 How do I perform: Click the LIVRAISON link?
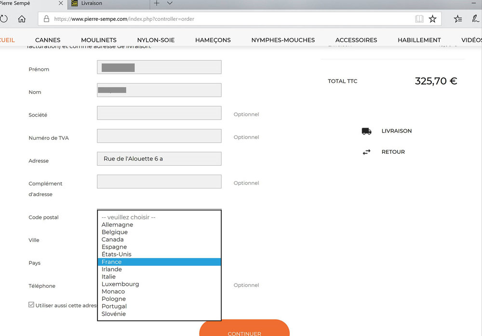(x=397, y=131)
